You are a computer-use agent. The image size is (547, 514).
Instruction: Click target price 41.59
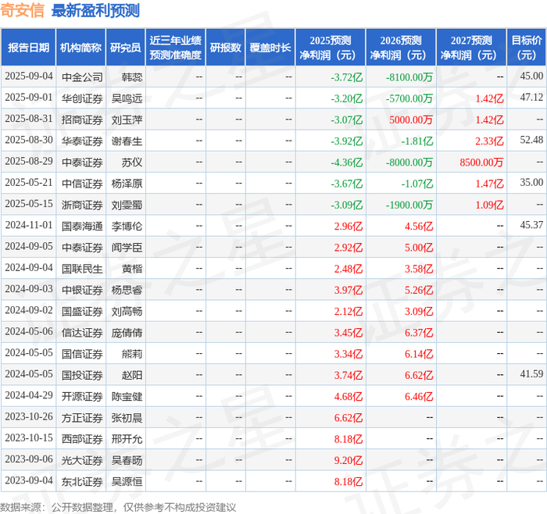[531, 374]
